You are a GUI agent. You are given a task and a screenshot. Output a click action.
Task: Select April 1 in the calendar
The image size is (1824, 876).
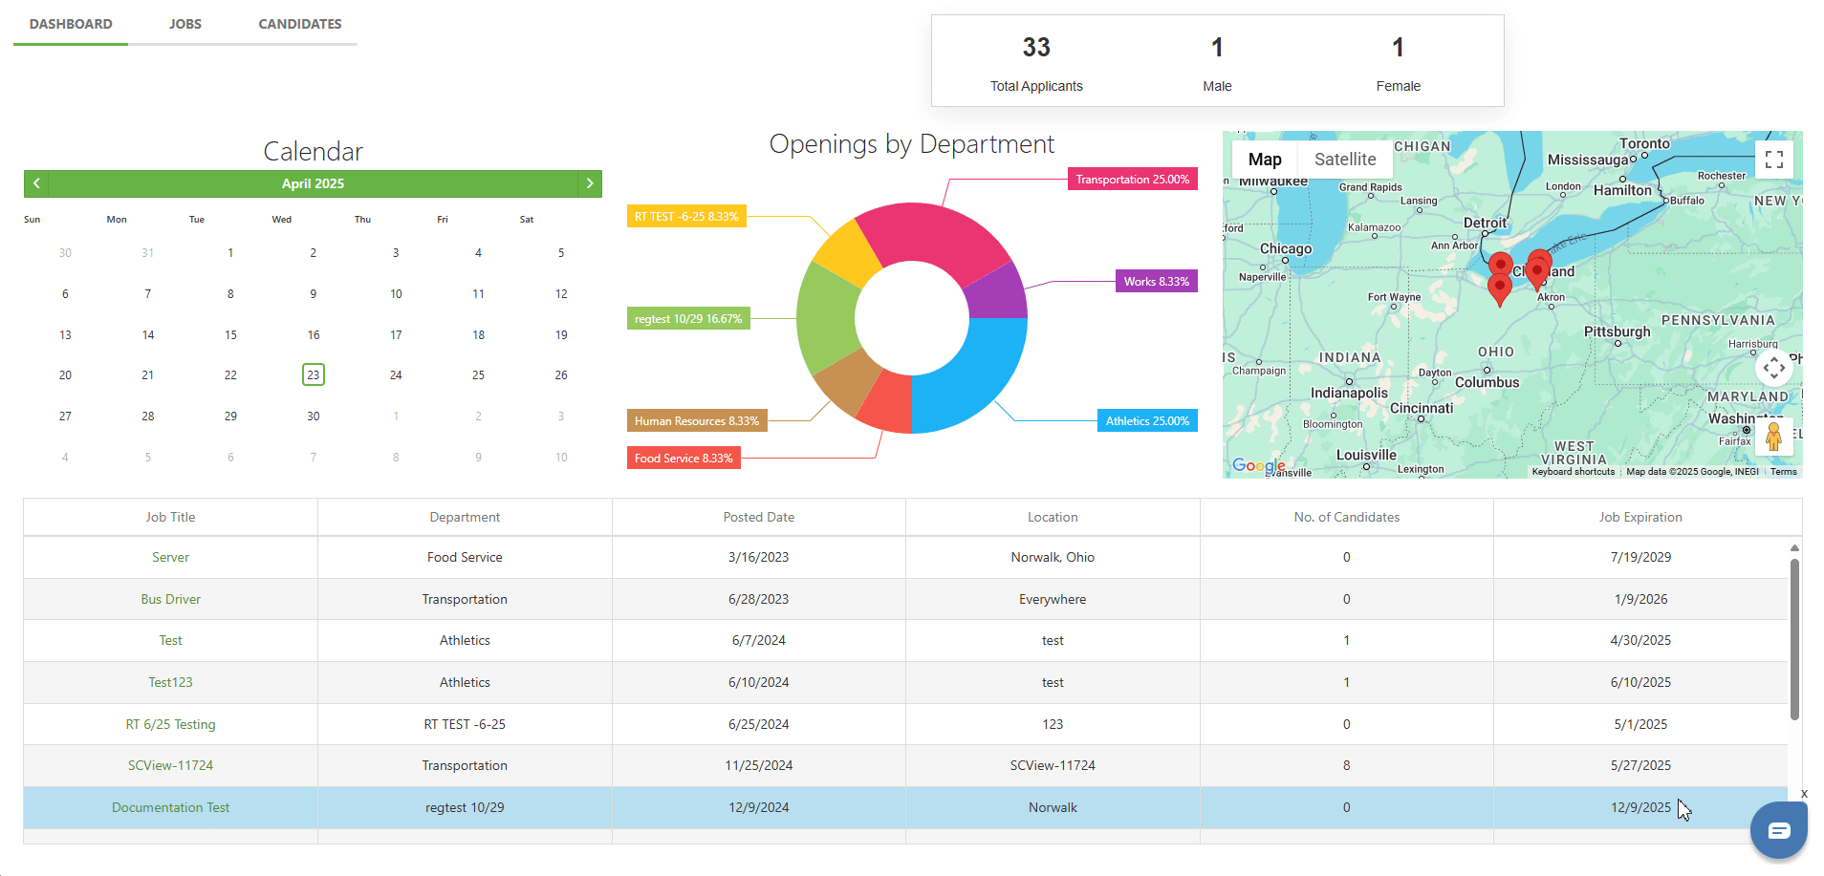pyautogui.click(x=230, y=253)
